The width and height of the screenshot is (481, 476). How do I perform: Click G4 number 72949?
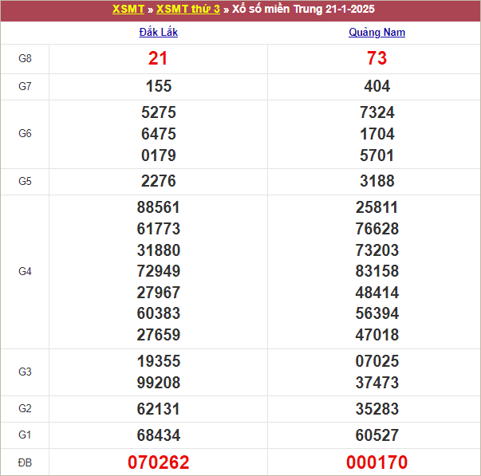click(x=159, y=271)
